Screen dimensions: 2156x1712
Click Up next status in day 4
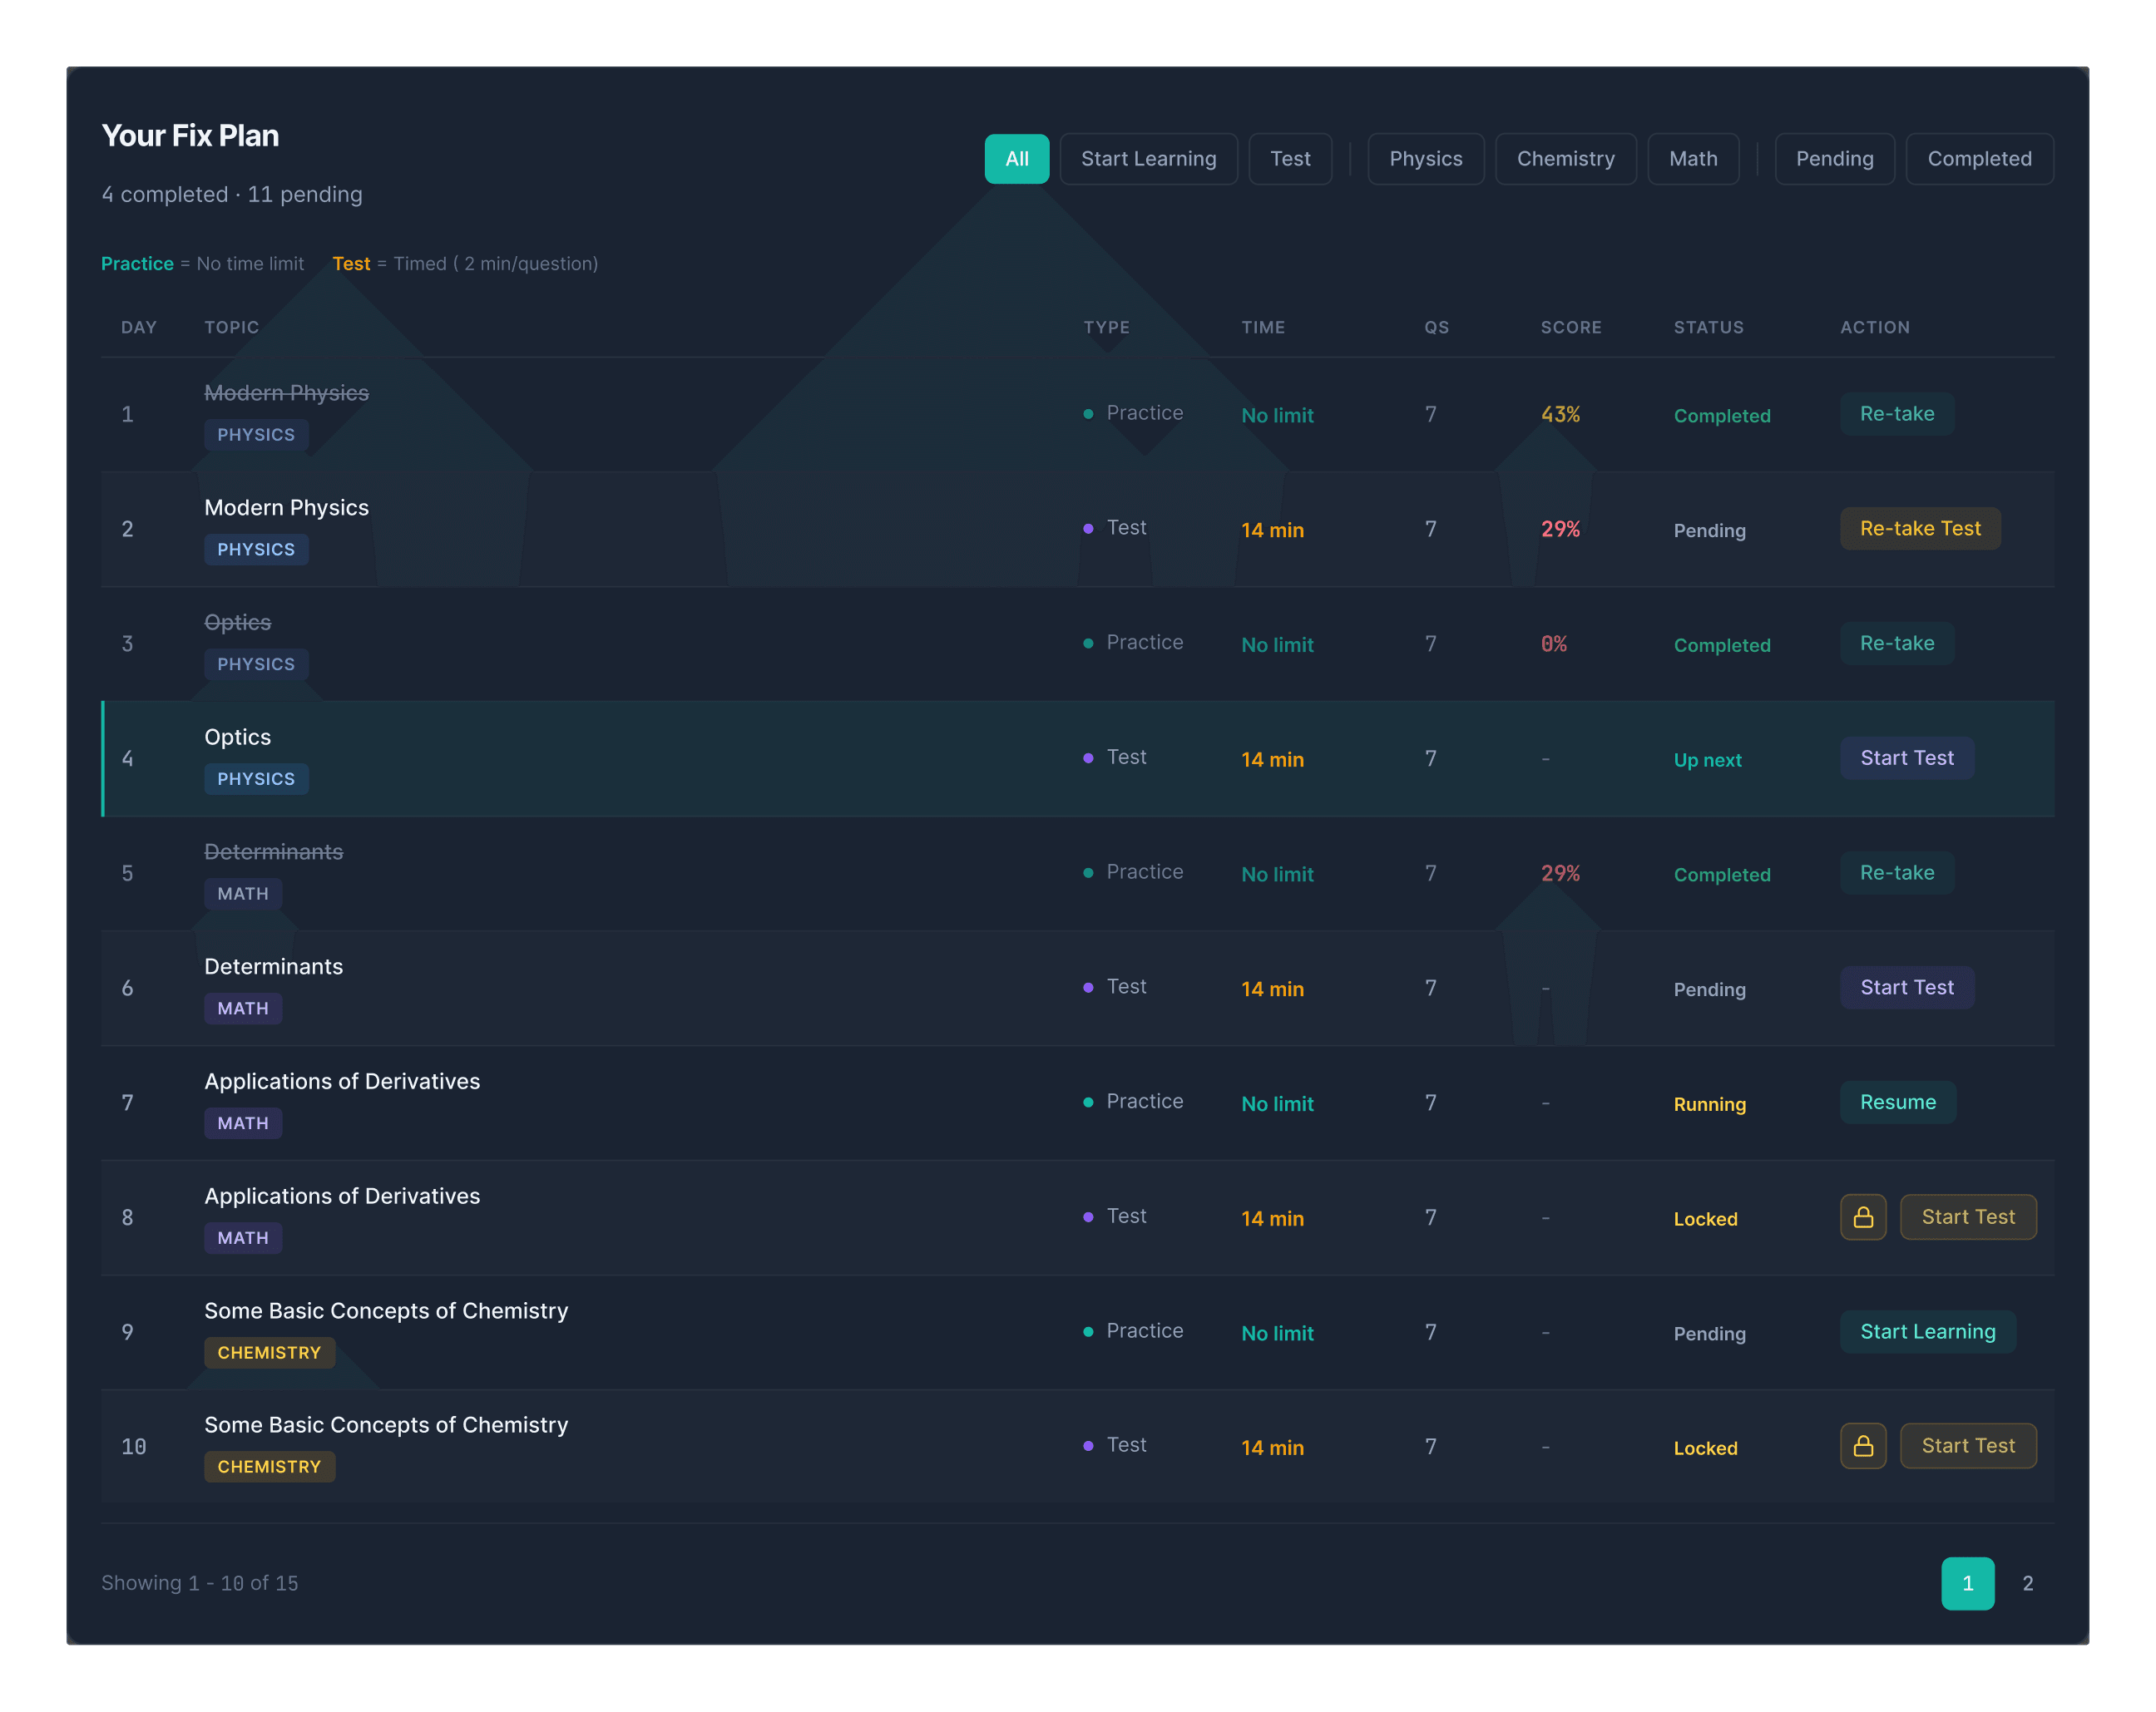pos(1707,760)
